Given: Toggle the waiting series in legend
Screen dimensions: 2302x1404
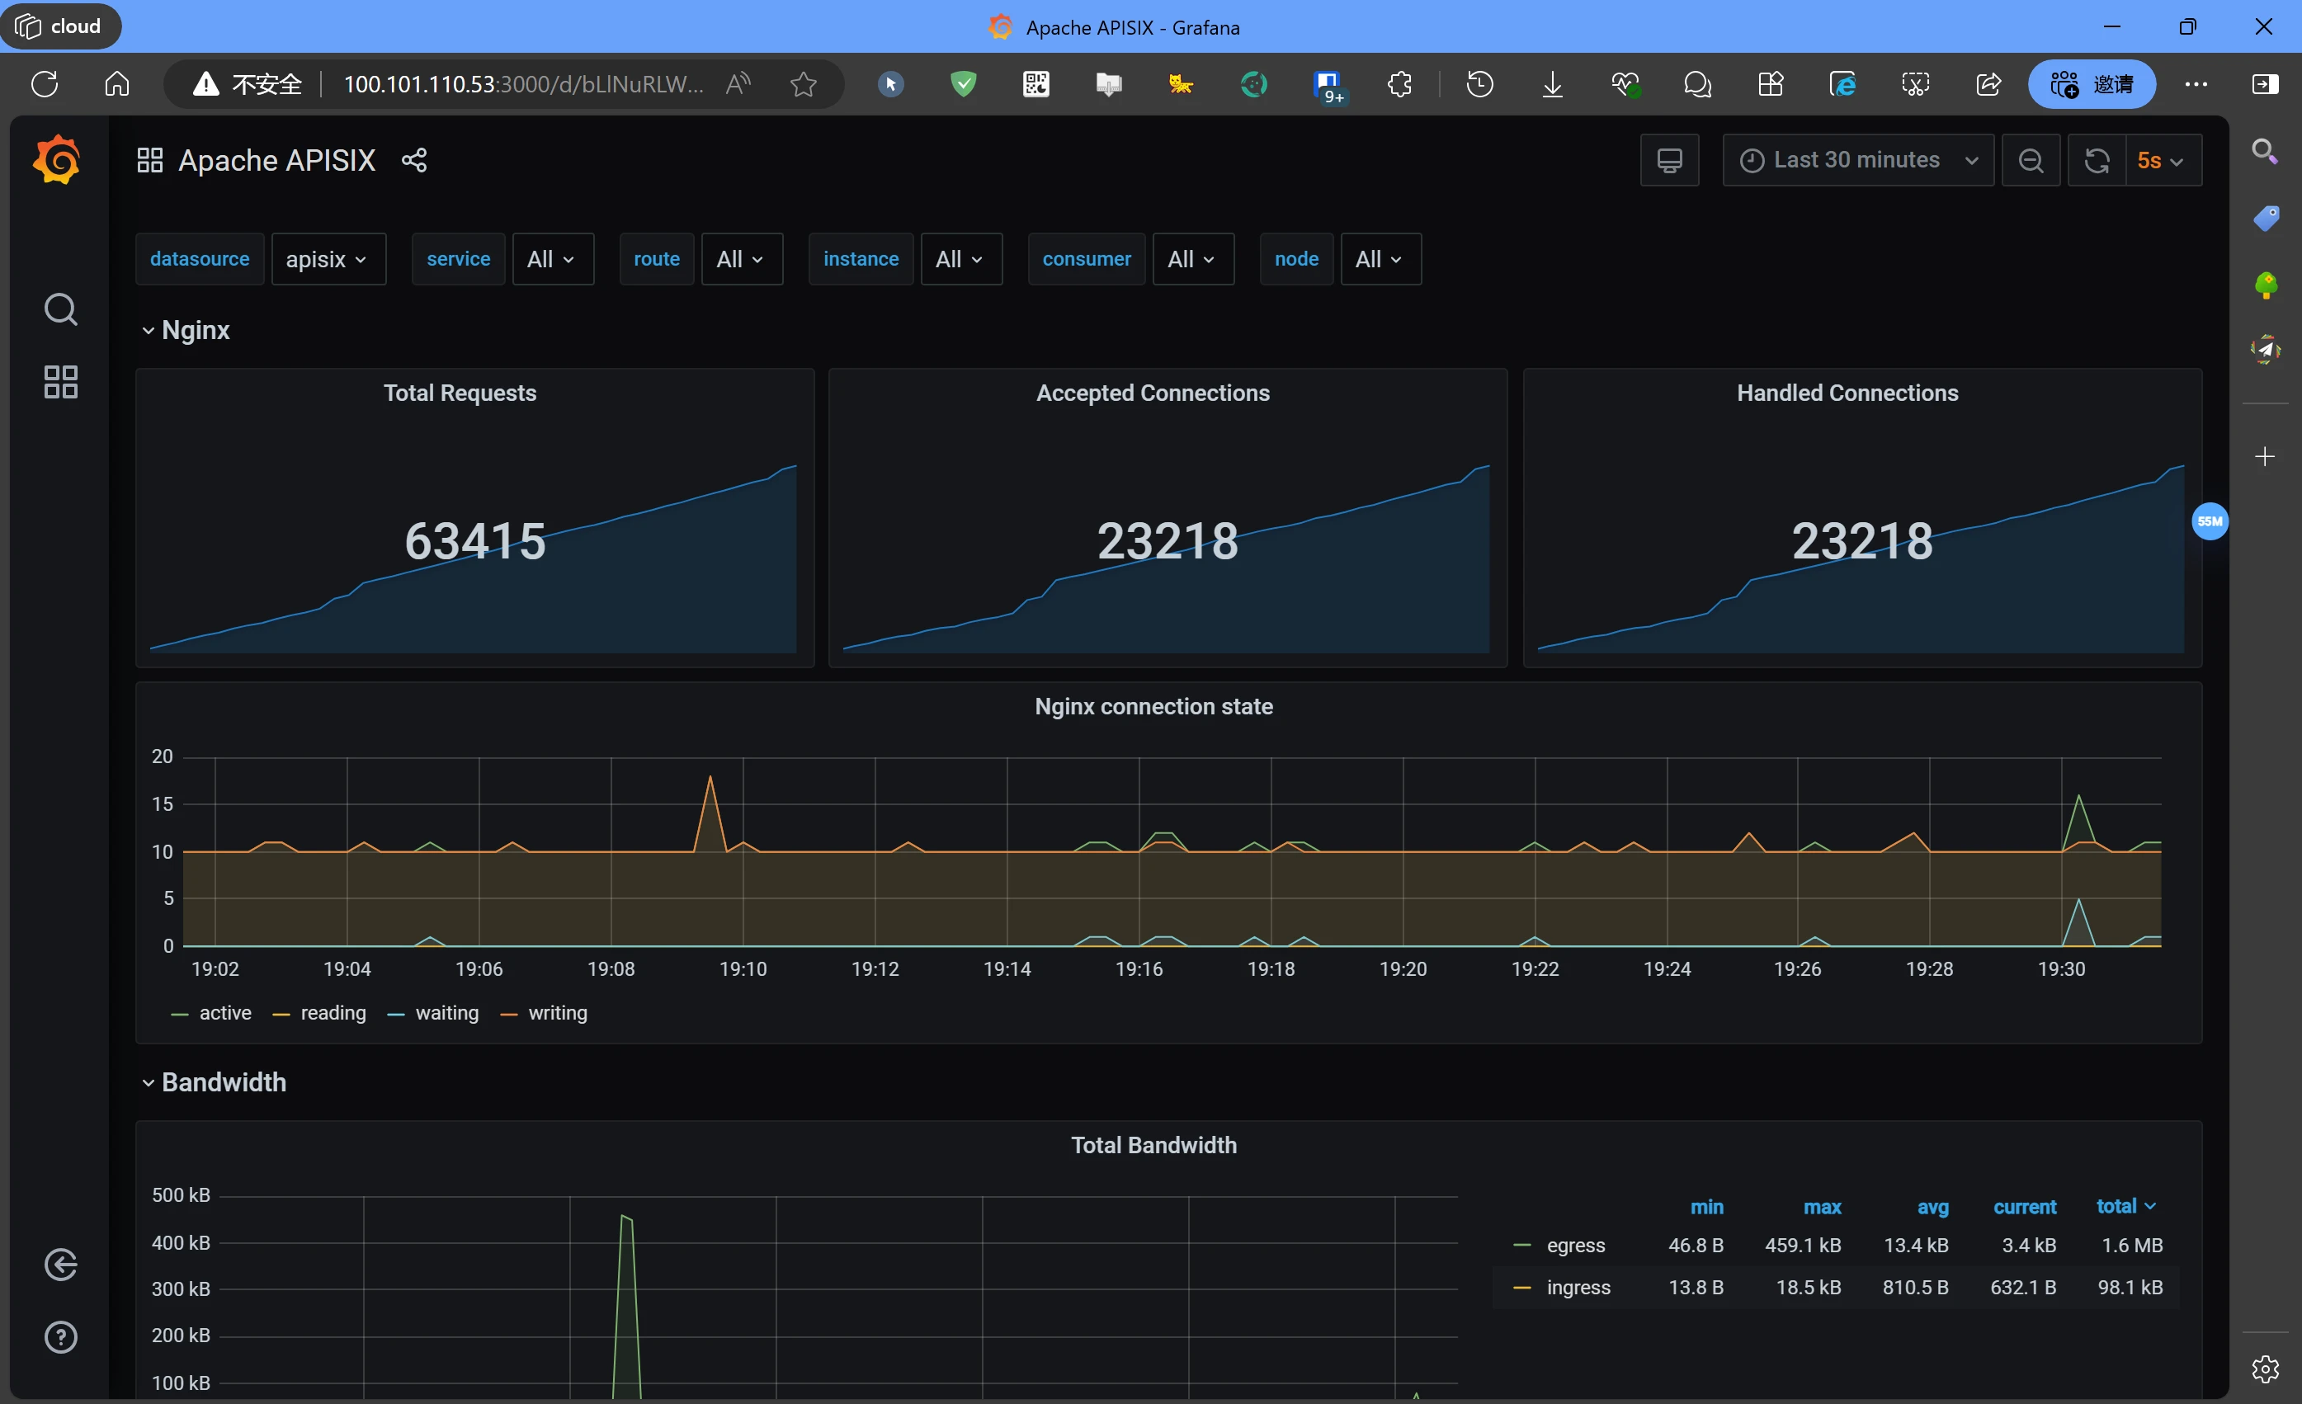Looking at the screenshot, I should pyautogui.click(x=446, y=1013).
